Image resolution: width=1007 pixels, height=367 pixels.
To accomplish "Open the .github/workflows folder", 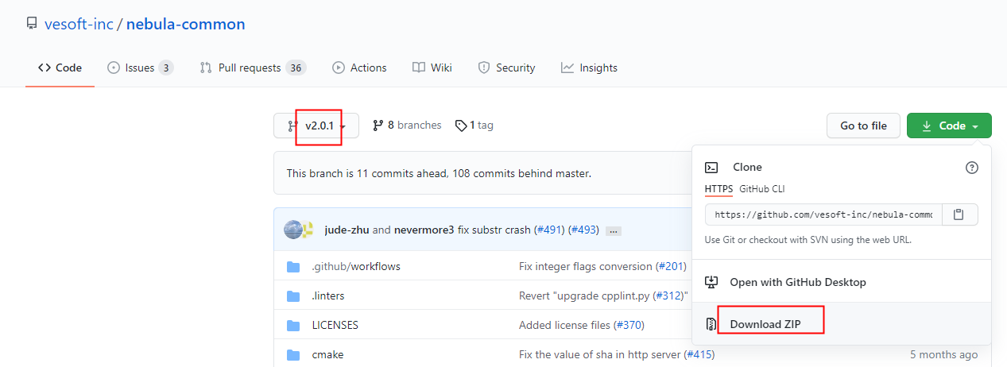I will coord(356,266).
